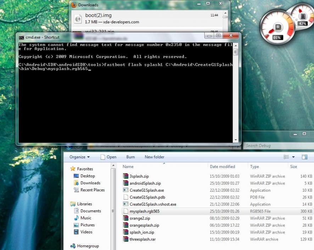The height and width of the screenshot is (250, 314).
Task: Select the CreateG1Splash.exe file name
Action: (x=147, y=190)
